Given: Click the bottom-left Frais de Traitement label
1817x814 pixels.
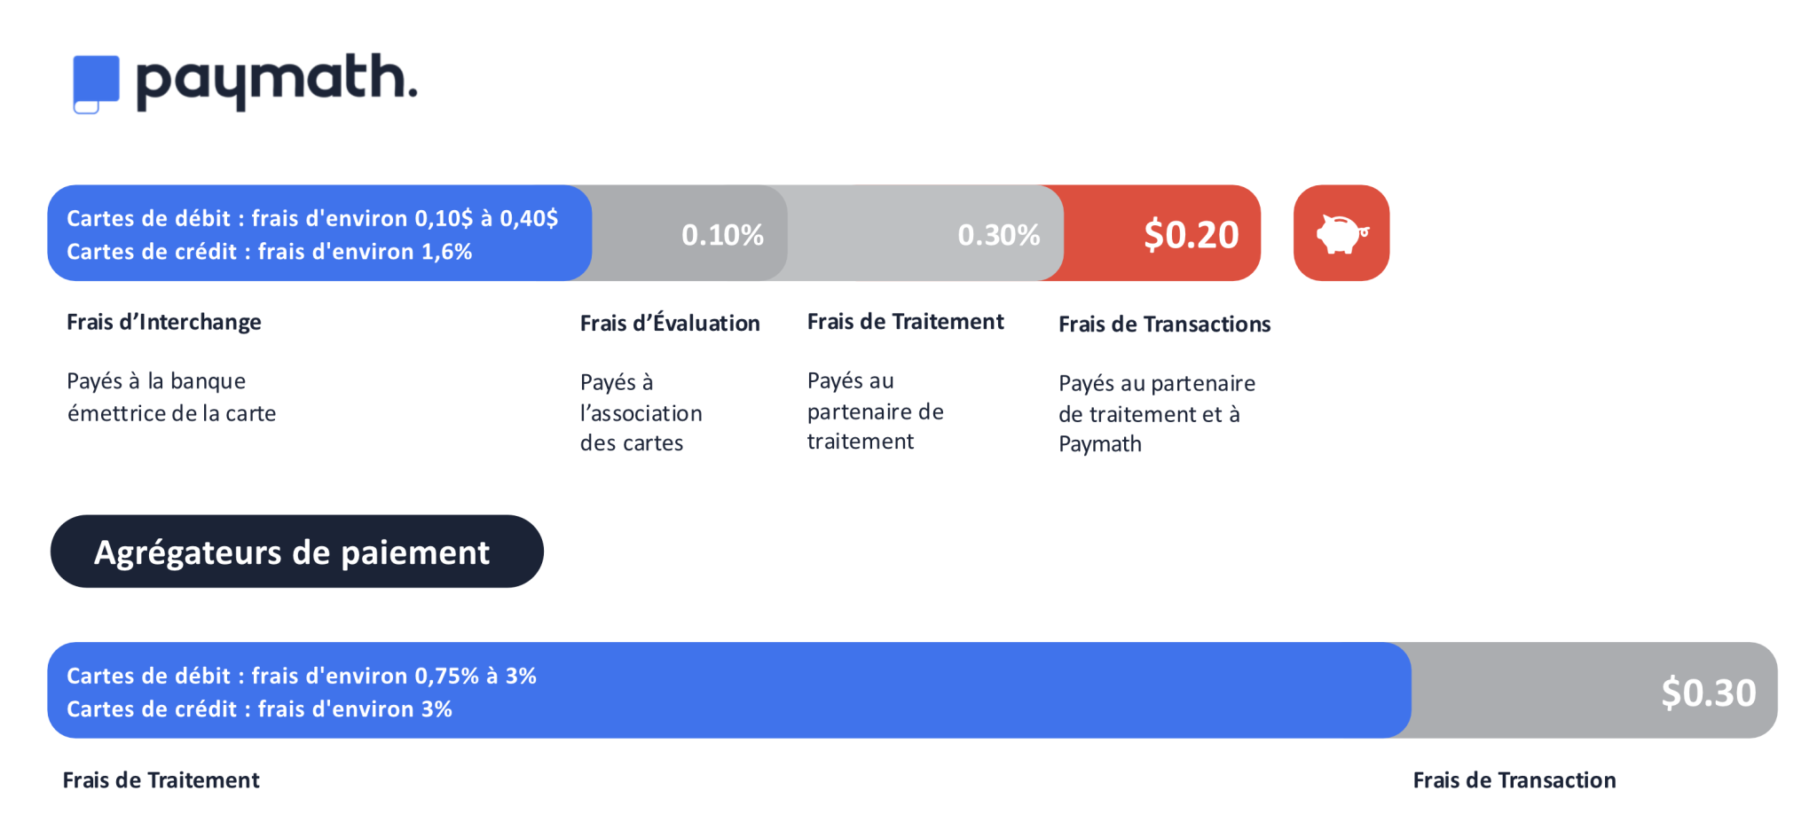Looking at the screenshot, I should tap(161, 780).
